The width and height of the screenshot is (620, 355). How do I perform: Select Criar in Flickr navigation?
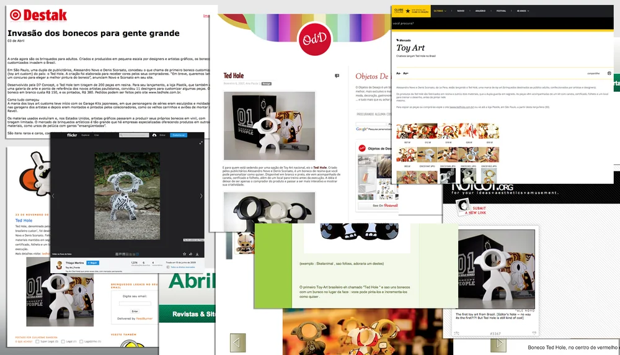[x=97, y=135]
